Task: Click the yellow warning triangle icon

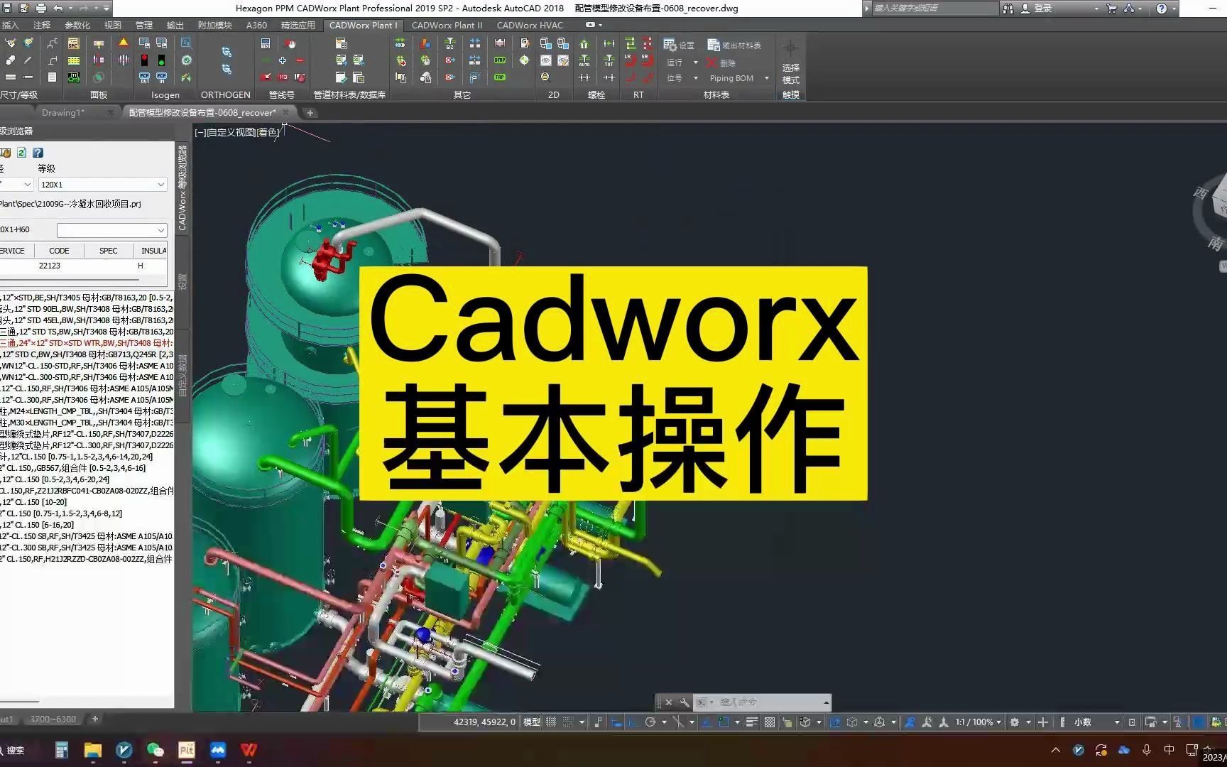Action: pos(124,43)
